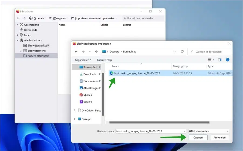Click the back arrow in import dialog
The image size is (243, 151).
[76, 52]
